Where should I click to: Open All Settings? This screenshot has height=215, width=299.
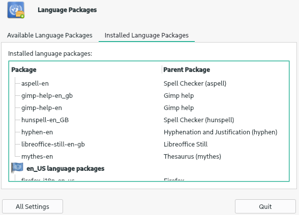[33, 206]
